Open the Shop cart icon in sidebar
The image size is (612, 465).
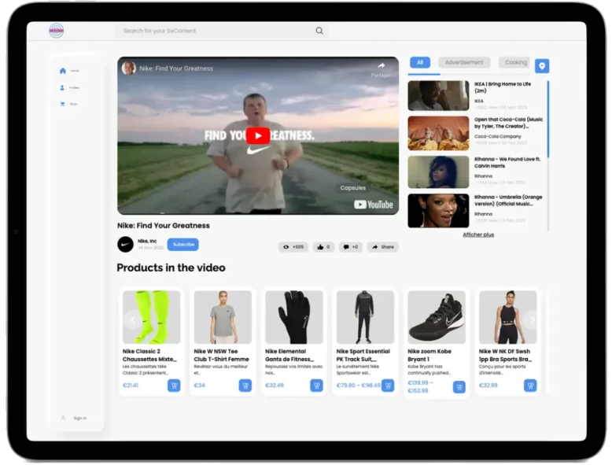[63, 104]
